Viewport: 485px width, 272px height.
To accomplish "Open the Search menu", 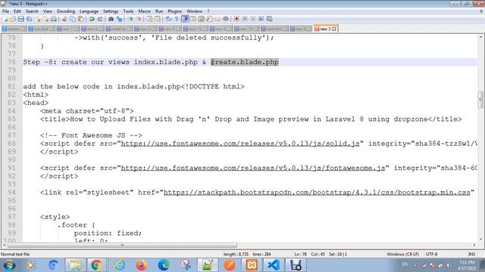I will pyautogui.click(x=32, y=11).
